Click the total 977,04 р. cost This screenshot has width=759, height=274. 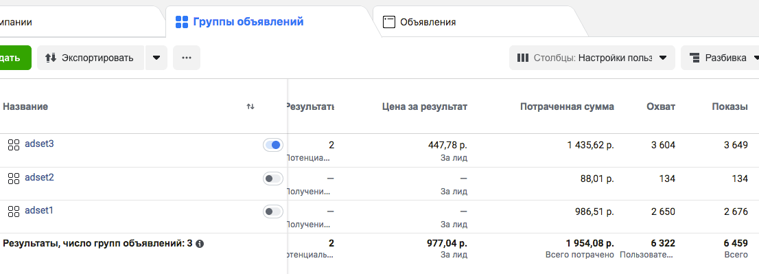pyautogui.click(x=447, y=243)
